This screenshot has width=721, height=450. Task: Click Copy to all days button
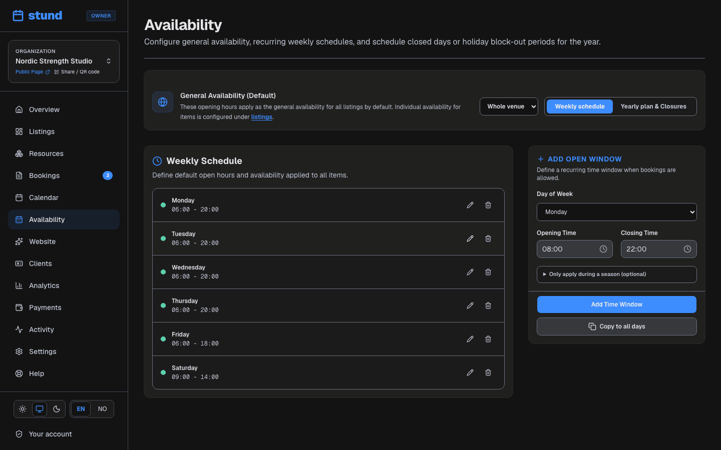click(x=617, y=326)
